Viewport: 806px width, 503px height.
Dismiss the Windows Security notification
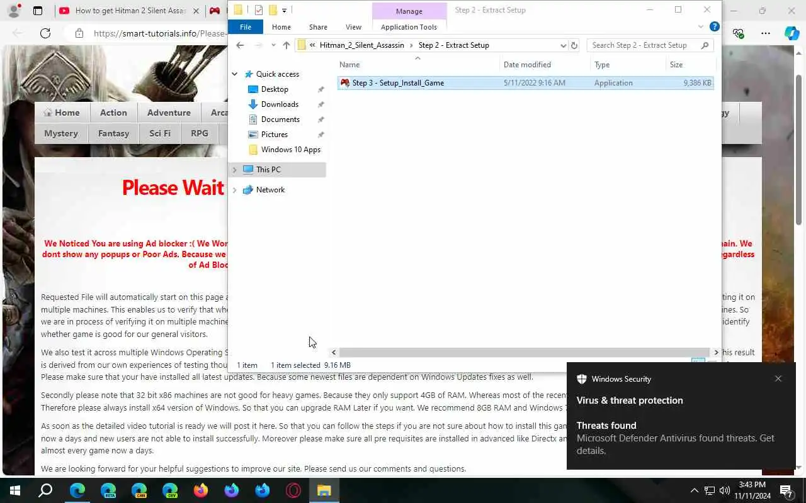tap(778, 379)
